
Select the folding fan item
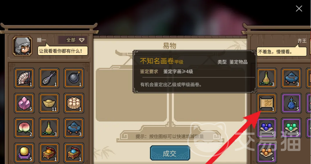(x=24, y=78)
